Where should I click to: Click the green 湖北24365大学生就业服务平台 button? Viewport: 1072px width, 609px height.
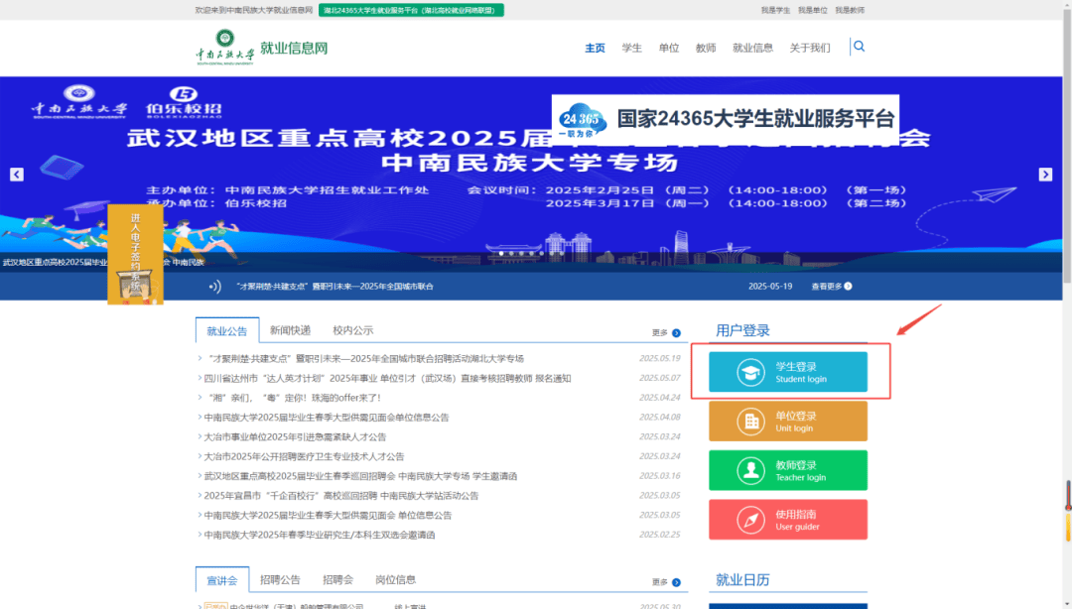point(411,10)
